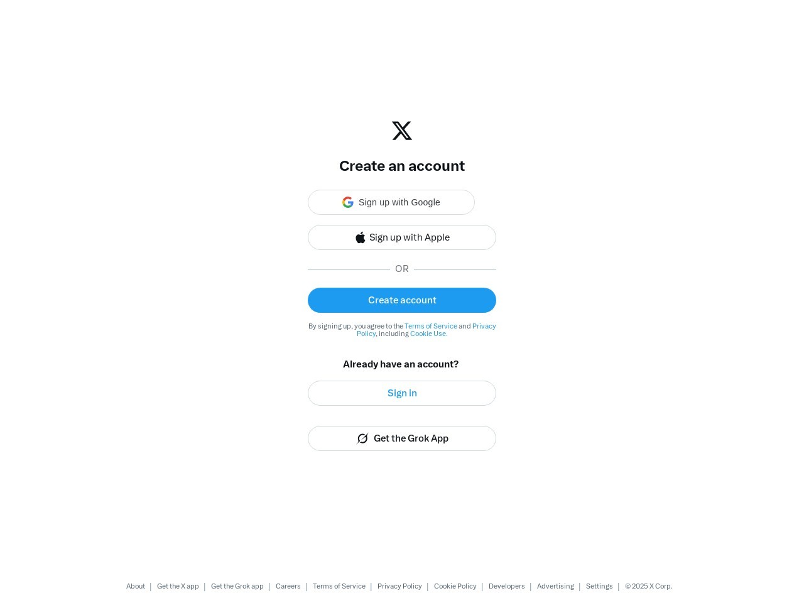Open Privacy Policy in the footer

tap(399, 586)
